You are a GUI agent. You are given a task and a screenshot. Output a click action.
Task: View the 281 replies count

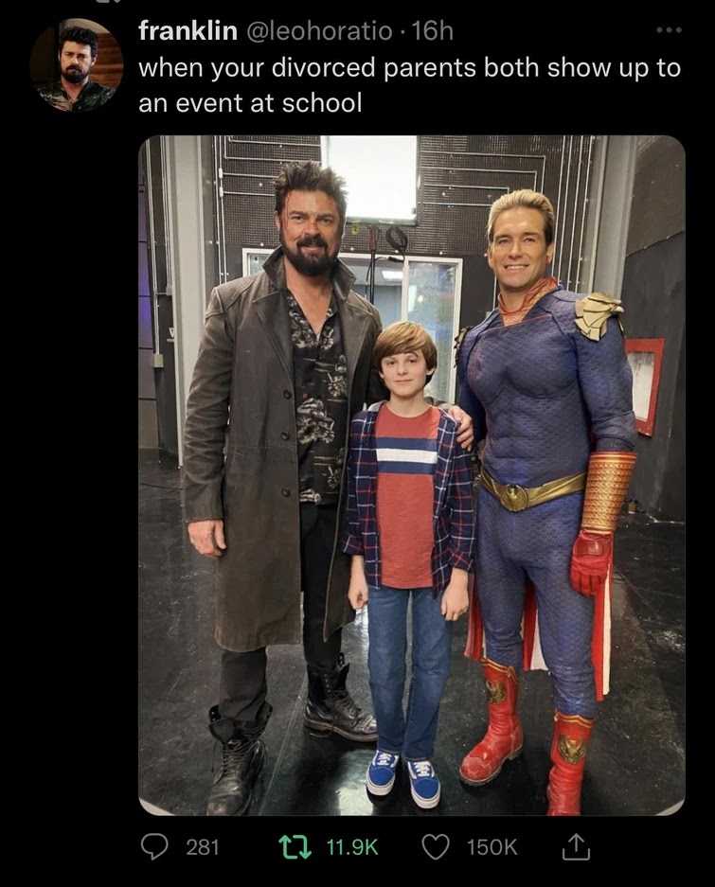coord(203,847)
